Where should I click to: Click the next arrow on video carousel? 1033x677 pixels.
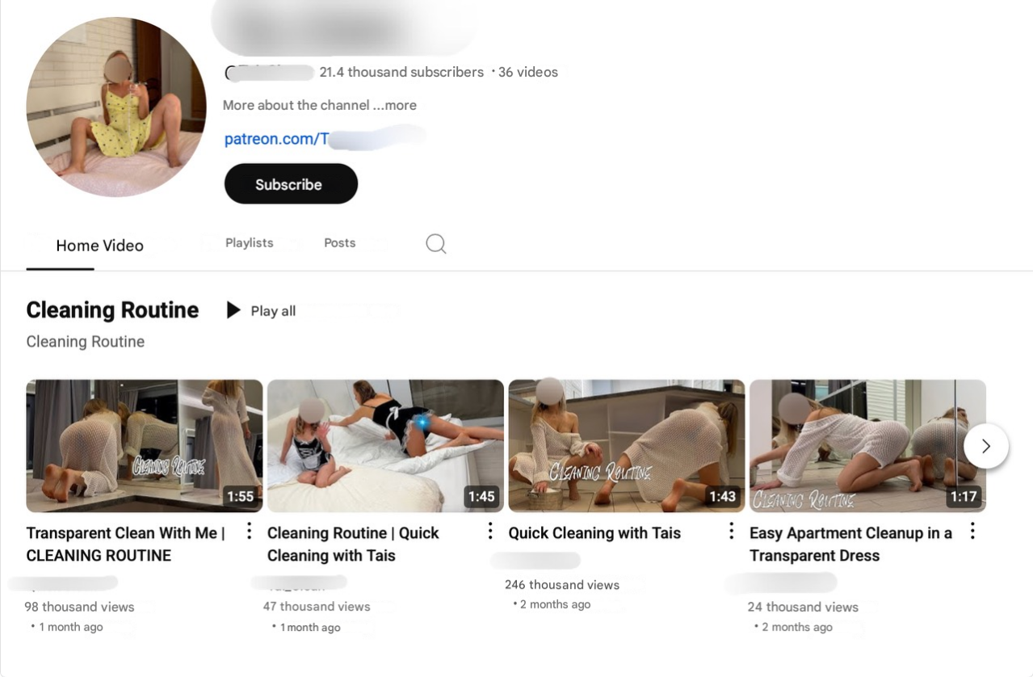tap(985, 446)
